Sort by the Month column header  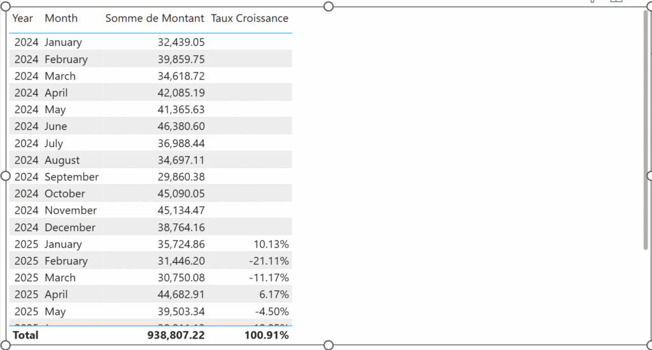(61, 18)
